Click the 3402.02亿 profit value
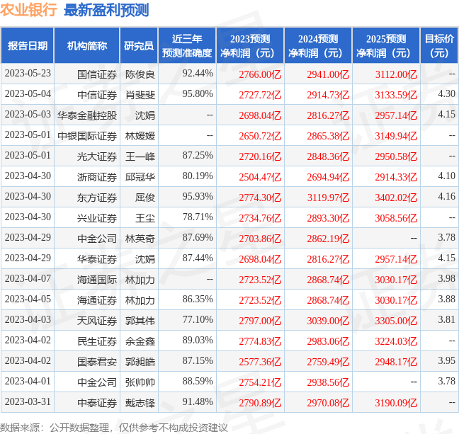Image resolution: width=459 pixels, height=434 pixels. coord(396,198)
